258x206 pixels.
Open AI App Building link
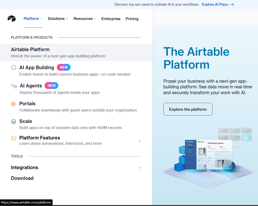click(36, 67)
